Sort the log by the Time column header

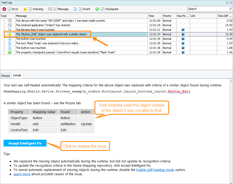tap(154, 16)
